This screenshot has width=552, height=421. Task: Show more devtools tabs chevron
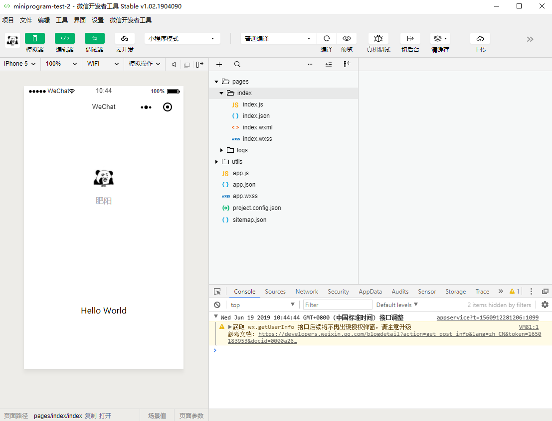tap(501, 291)
